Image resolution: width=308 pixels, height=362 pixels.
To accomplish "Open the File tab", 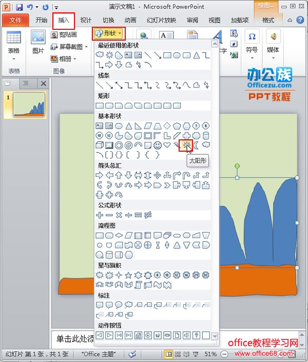I will 15,21.
